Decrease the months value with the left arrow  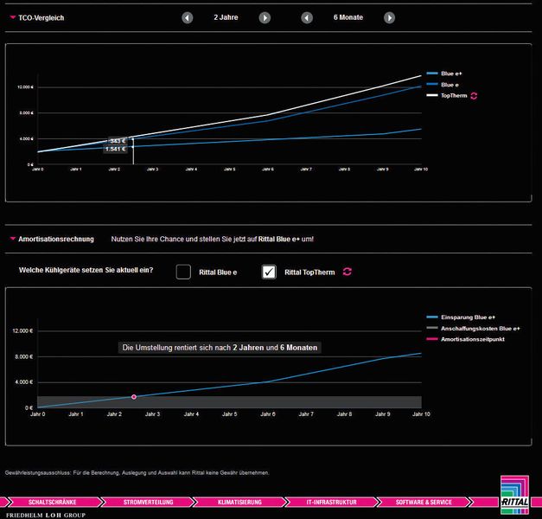point(307,17)
